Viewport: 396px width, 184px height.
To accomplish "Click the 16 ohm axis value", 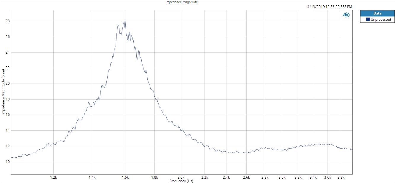I will click(7, 115).
